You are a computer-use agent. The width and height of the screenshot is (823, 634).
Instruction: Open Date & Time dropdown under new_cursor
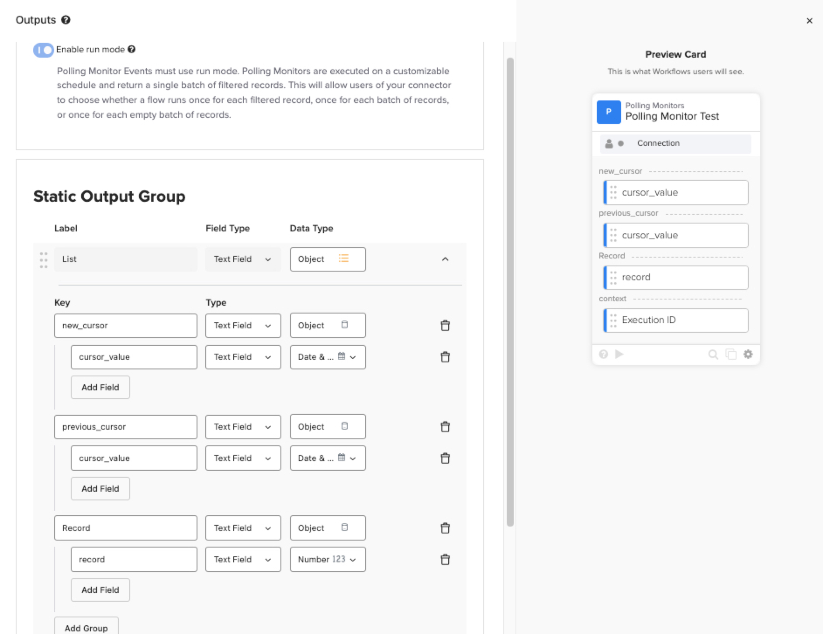(x=328, y=357)
